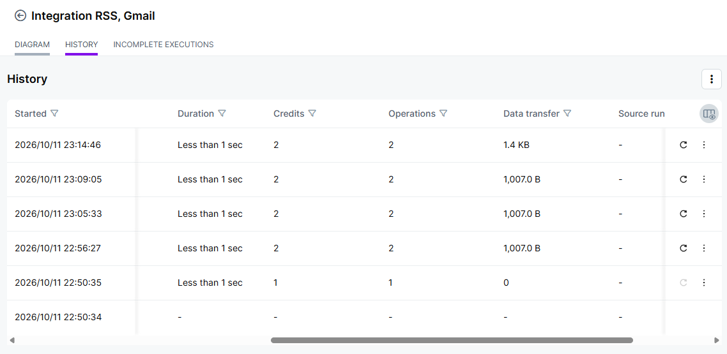This screenshot has width=727, height=354.
Task: Click the scrollbar left arrow
Action: (12, 340)
